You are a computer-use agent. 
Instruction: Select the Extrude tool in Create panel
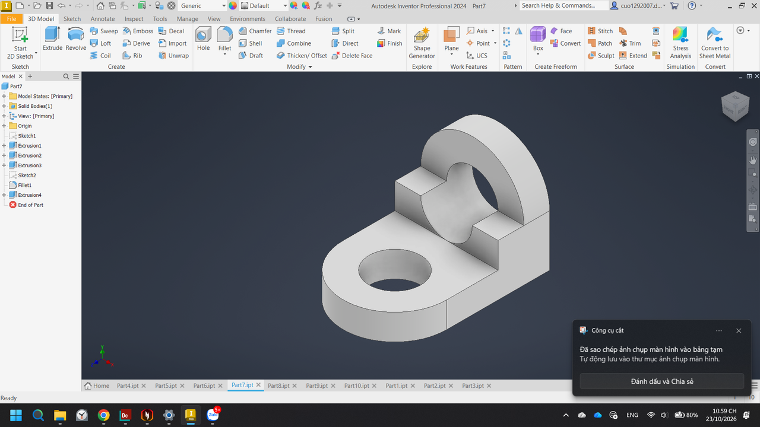tap(52, 39)
